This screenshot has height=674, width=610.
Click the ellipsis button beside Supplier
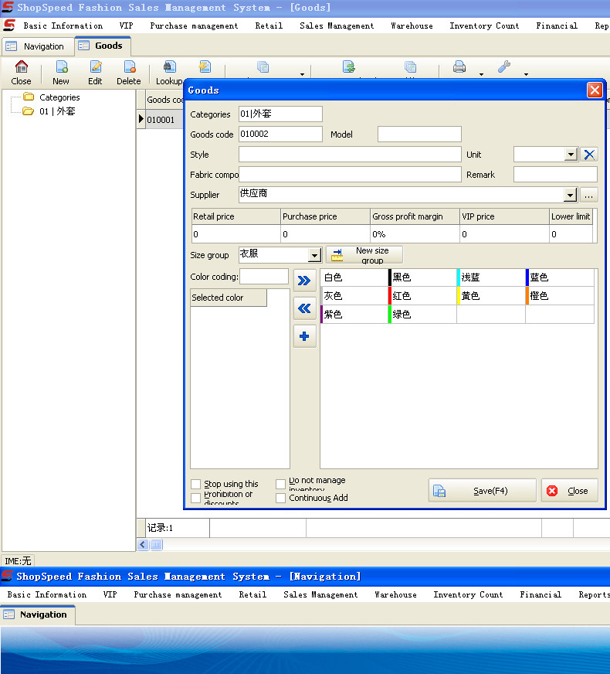coord(588,195)
